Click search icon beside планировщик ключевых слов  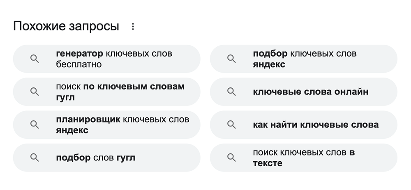click(35, 125)
